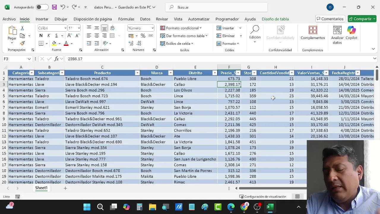Click the accounting number format icon
The height and width of the screenshot is (214, 380).
point(131,36)
